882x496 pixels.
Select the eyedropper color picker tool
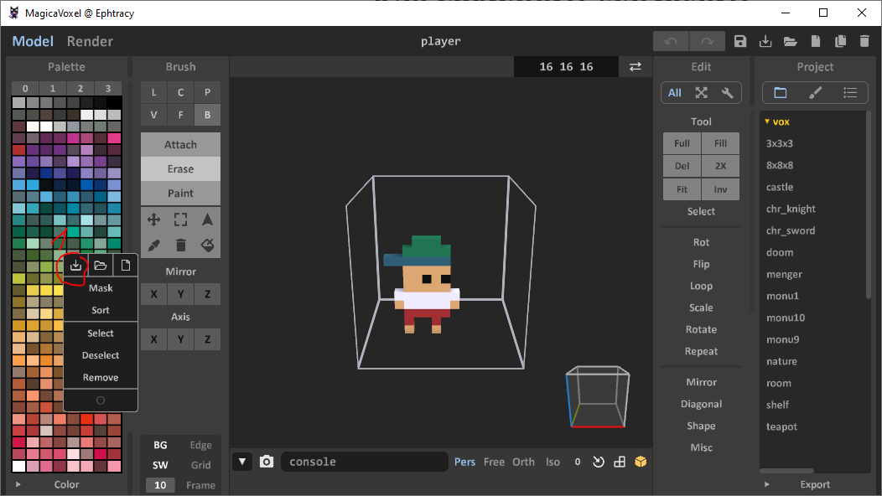[153, 245]
